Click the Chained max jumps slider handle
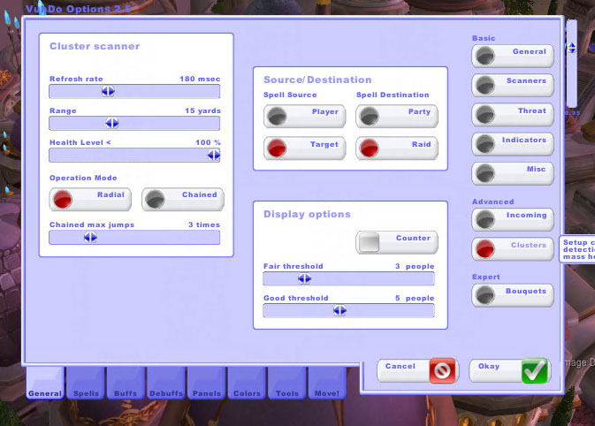Screen dimensions: 595x426 pos(90,237)
